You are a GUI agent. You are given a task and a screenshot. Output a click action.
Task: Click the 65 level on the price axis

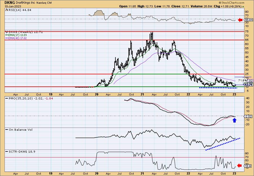pos(247,40)
